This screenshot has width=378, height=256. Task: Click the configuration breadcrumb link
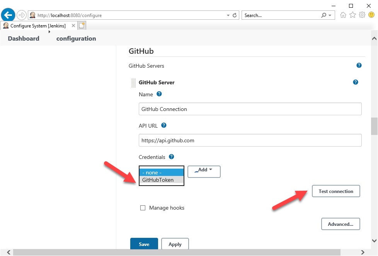pyautogui.click(x=76, y=39)
